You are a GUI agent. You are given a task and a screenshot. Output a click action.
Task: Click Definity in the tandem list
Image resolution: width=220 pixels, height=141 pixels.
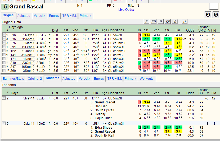100,114
